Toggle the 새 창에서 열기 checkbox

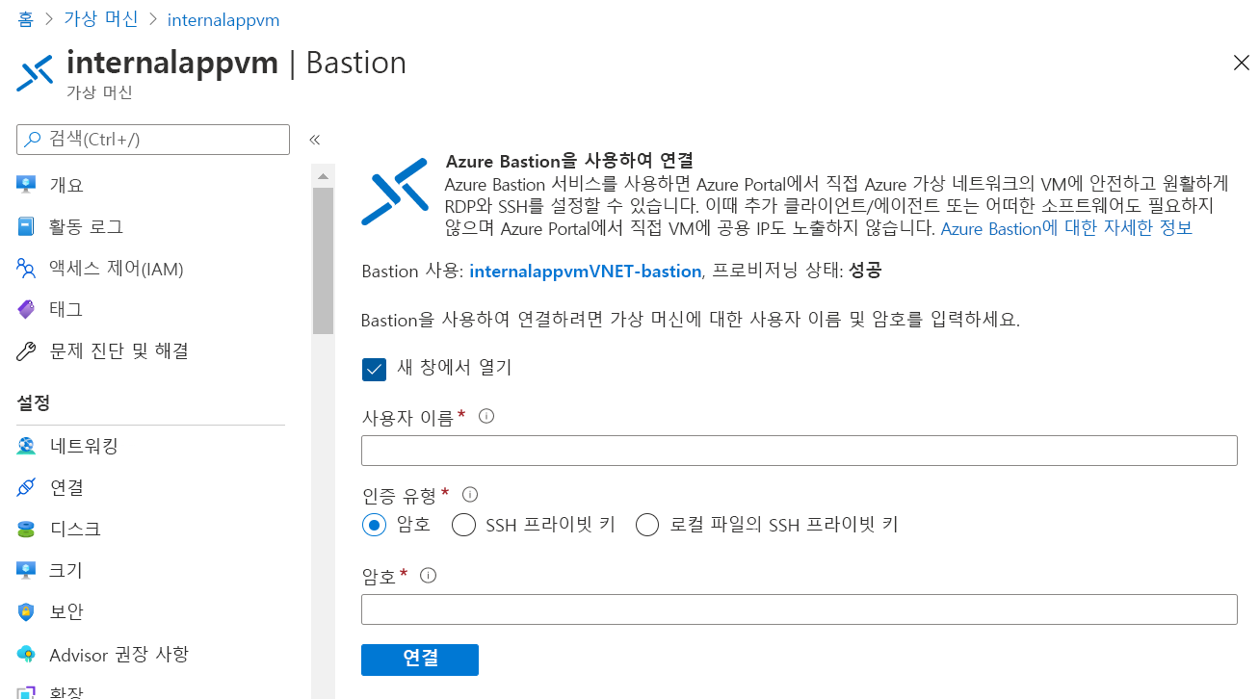pyautogui.click(x=374, y=368)
